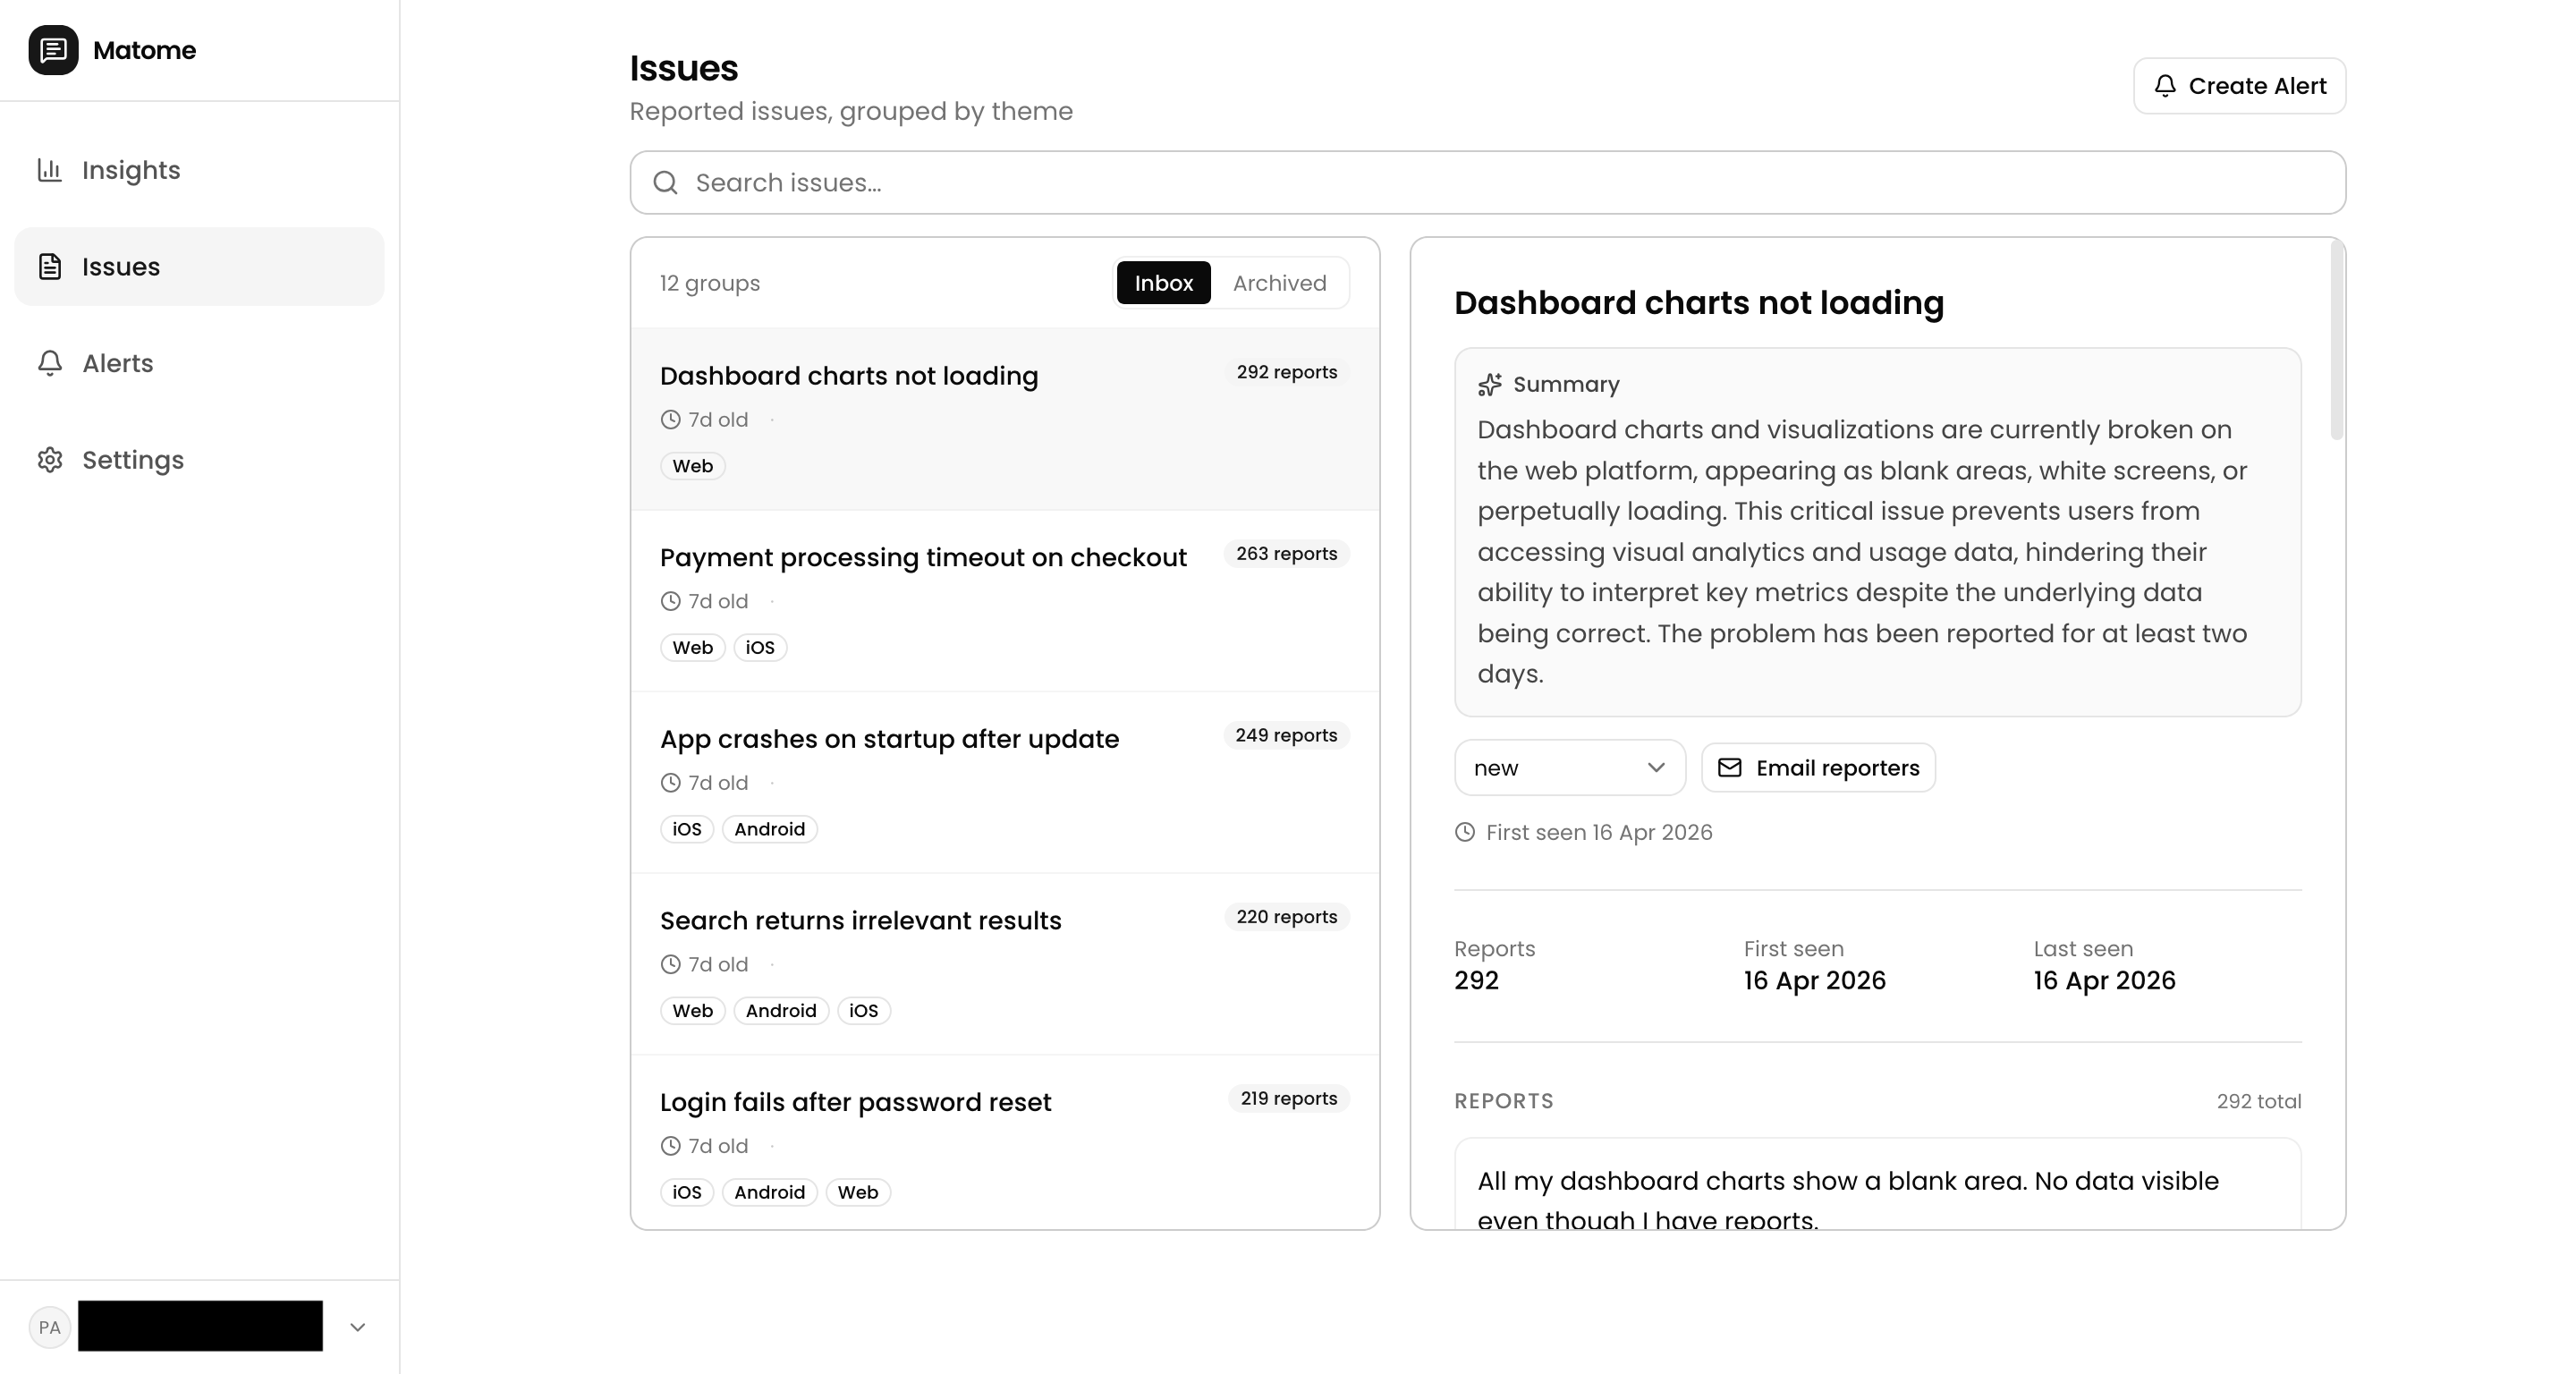Click Web tag on Dashboard charts row
This screenshot has height=1374, width=2576.
692,466
